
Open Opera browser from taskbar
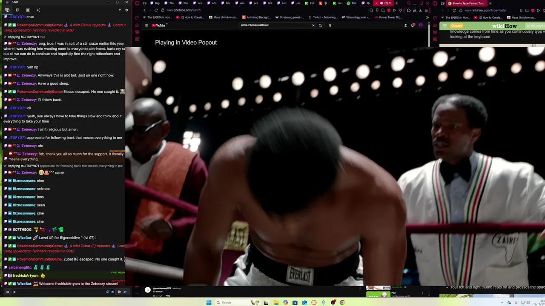[x=314, y=303]
